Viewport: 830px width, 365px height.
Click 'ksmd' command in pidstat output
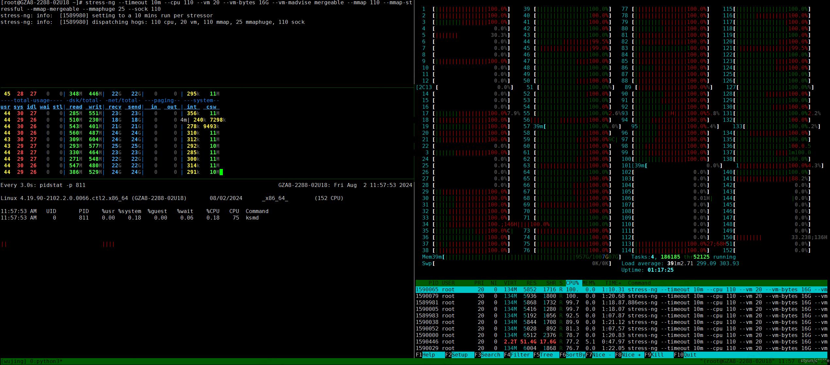coord(252,218)
